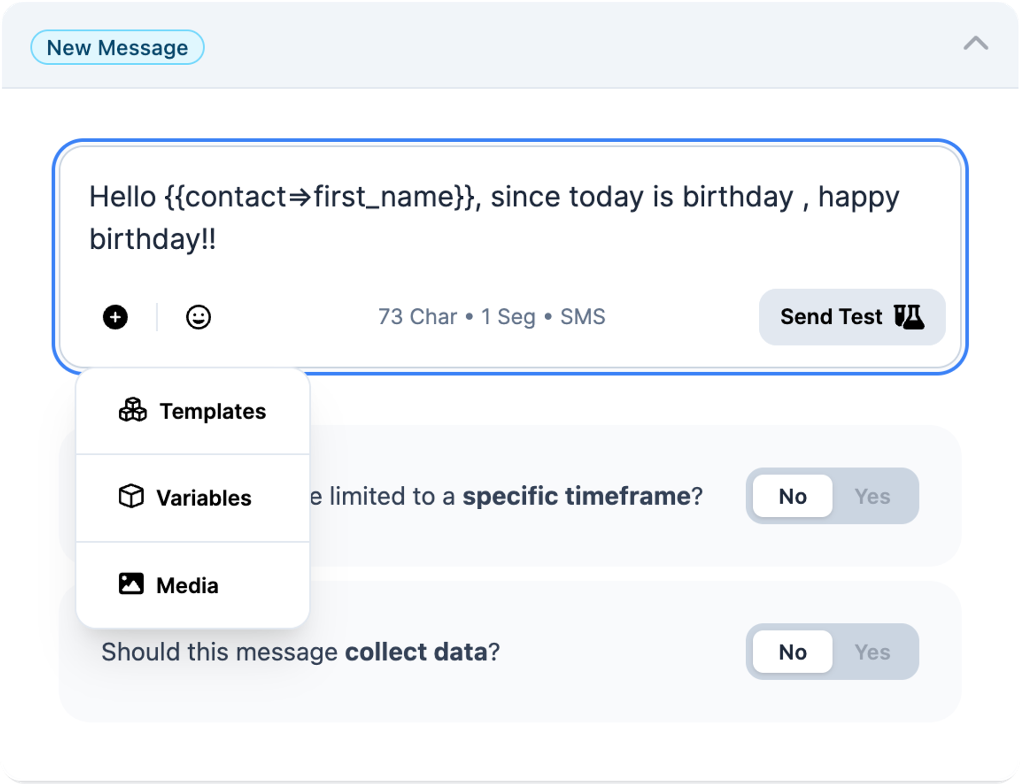The width and height of the screenshot is (1020, 784).
Task: Choose No for collect data
Action: click(793, 652)
